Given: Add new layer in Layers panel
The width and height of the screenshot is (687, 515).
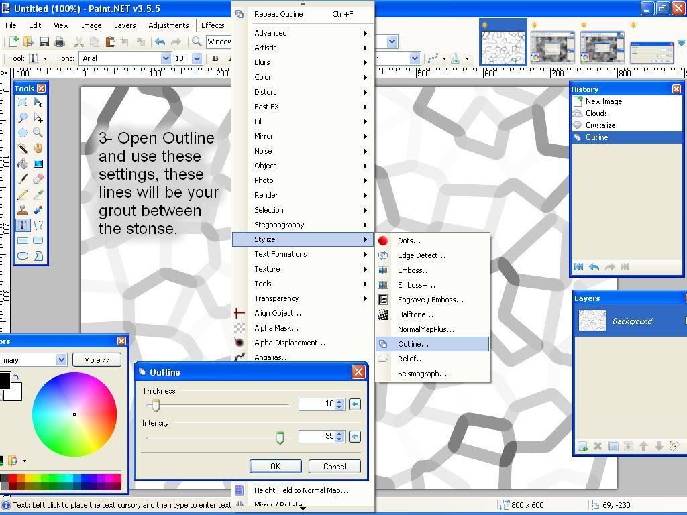Looking at the screenshot, I should click(x=582, y=446).
